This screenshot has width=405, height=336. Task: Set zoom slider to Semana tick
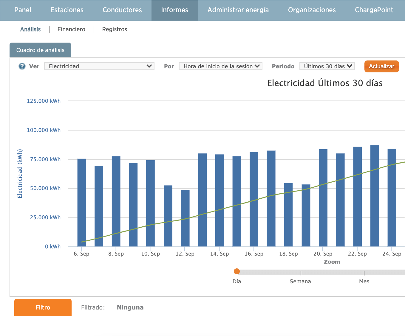point(301,272)
